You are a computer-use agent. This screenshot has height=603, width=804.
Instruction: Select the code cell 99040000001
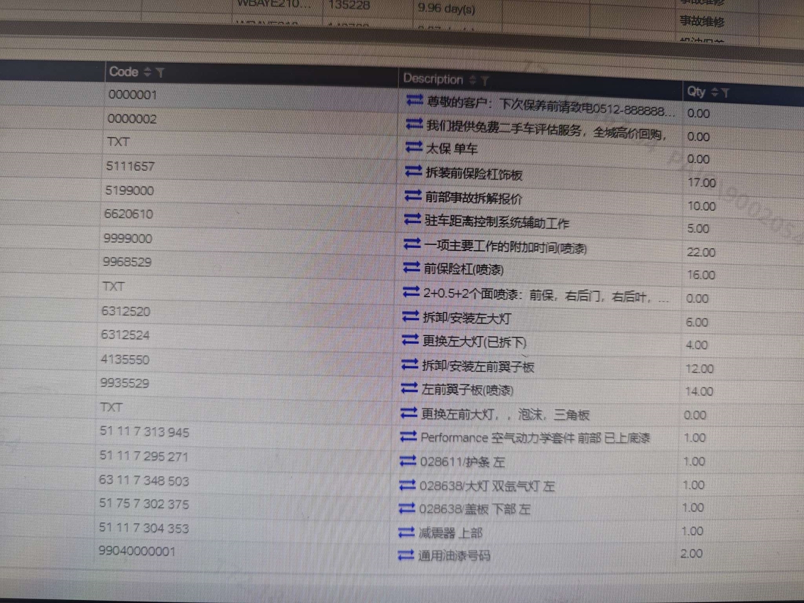coord(137,551)
